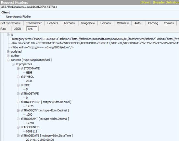Select the d:SIDE label
The height and width of the screenshot is (141, 179).
pos(25,85)
